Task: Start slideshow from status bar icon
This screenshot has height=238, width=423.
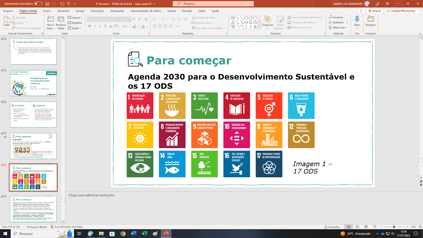Action: click(x=375, y=227)
